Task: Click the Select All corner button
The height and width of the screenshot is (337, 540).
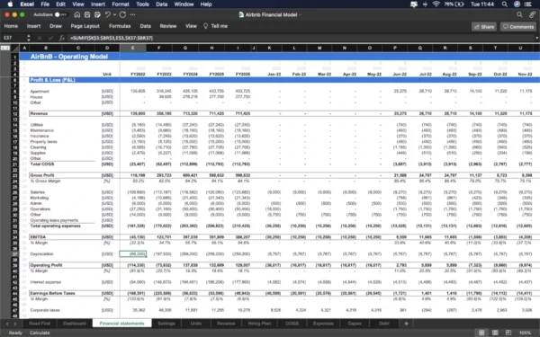Action: click(x=14, y=49)
